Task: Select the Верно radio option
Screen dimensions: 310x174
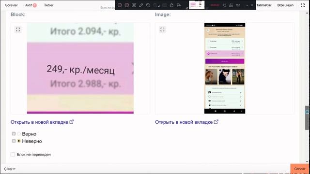Action: pyautogui.click(x=19, y=134)
